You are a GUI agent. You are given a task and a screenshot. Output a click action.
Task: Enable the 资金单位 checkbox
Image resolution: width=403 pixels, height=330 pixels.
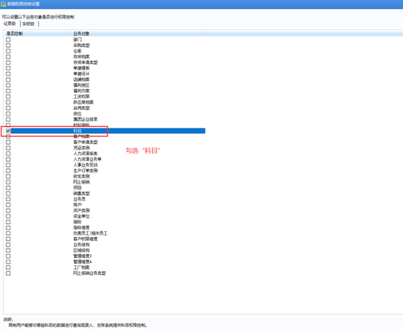[8, 216]
